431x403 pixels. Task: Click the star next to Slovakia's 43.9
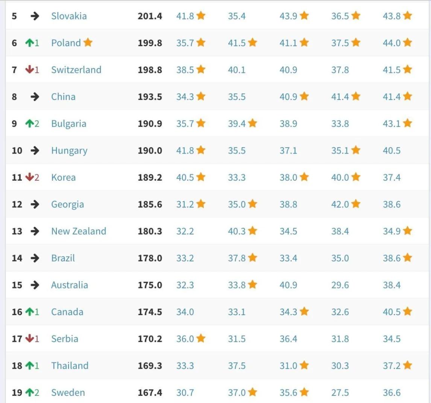pyautogui.click(x=304, y=16)
